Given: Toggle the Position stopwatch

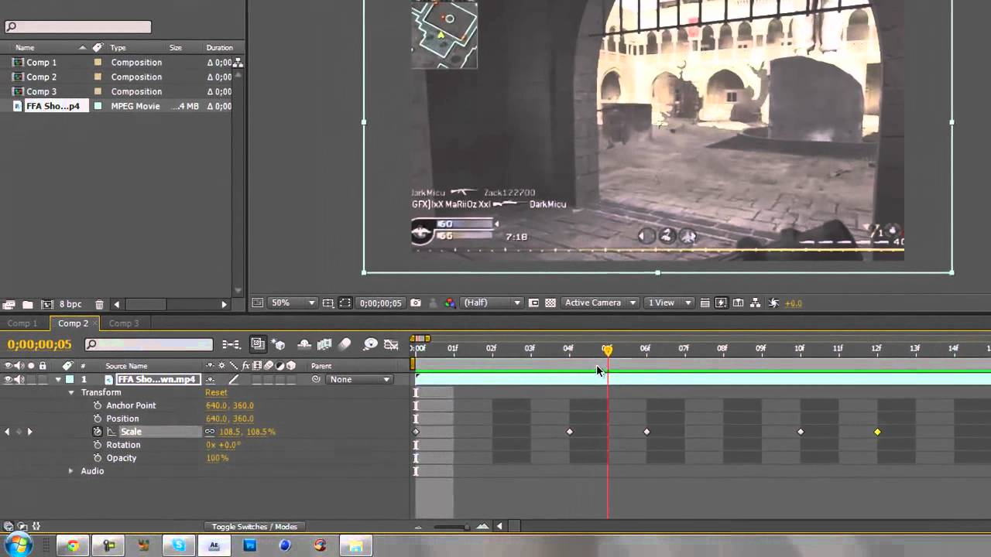Looking at the screenshot, I should (98, 419).
